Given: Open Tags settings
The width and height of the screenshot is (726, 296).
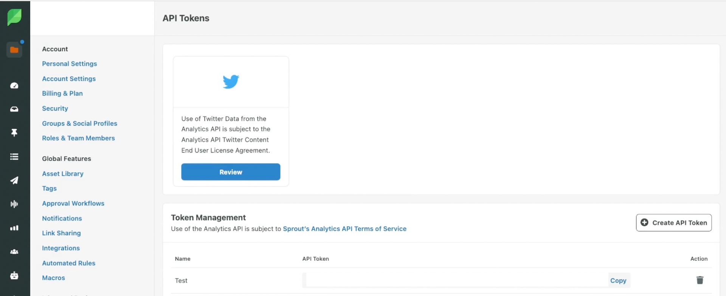Looking at the screenshot, I should [50, 188].
